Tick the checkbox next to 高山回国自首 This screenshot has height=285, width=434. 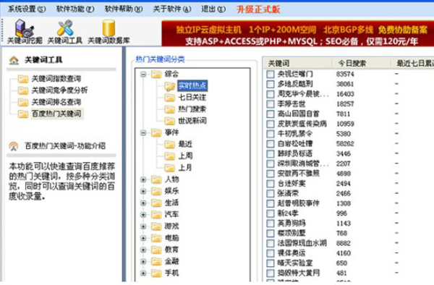[x=270, y=114]
